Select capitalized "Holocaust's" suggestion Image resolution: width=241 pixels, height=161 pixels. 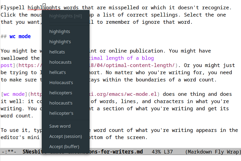[61, 83]
